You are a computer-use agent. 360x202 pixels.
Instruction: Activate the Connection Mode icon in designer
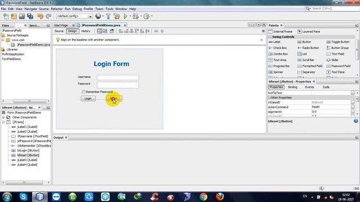(x=105, y=31)
